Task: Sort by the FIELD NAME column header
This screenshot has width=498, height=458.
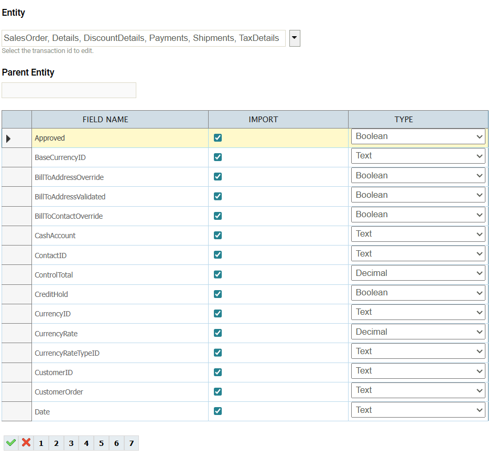Action: (105, 120)
